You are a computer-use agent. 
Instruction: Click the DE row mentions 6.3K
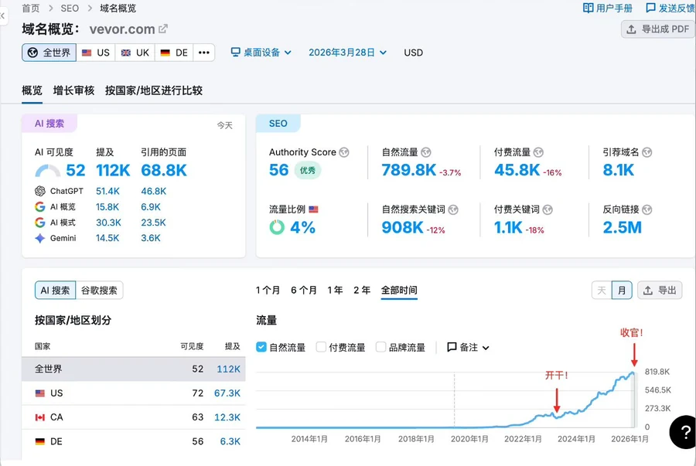point(230,441)
